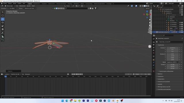Open the Render properties tab
Image resolution: width=184 pixels, height=103 pixels.
pyautogui.click(x=154, y=42)
